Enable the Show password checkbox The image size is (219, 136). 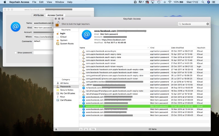pos(15,52)
